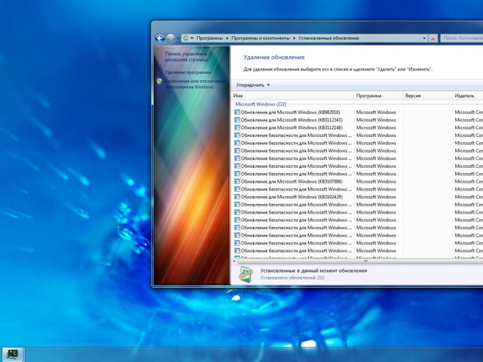The height and width of the screenshot is (362, 483).
Task: Click the taskbar program icon
Action: [12, 354]
